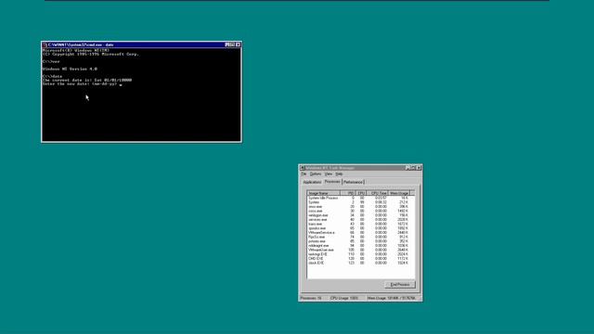The width and height of the screenshot is (594, 334).
Task: Close the cmd.exe window
Action: pyautogui.click(x=239, y=45)
